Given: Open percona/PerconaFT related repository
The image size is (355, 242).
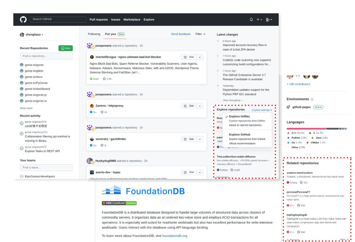Looking at the screenshot, I should [x=298, y=192].
